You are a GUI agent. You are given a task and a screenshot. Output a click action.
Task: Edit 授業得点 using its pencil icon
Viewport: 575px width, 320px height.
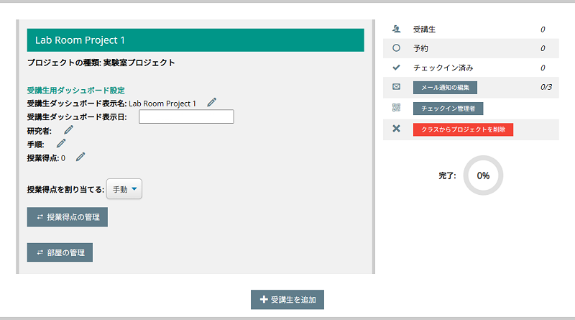(x=80, y=157)
